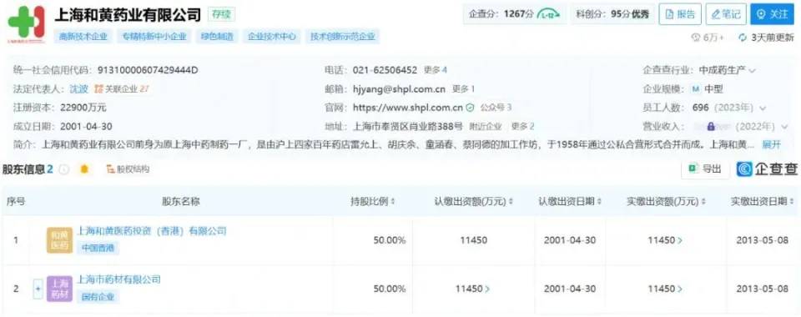Click the 国有企业 tag

[x=98, y=297]
